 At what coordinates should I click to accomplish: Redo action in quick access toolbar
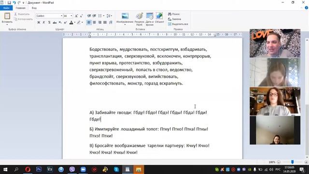[x=19, y=3]
